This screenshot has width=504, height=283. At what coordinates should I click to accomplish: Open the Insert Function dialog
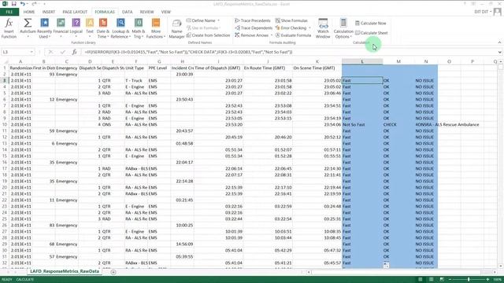click(x=9, y=28)
